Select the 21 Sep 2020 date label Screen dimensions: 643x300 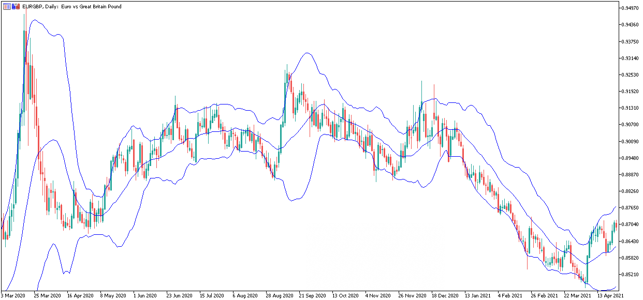point(311,296)
